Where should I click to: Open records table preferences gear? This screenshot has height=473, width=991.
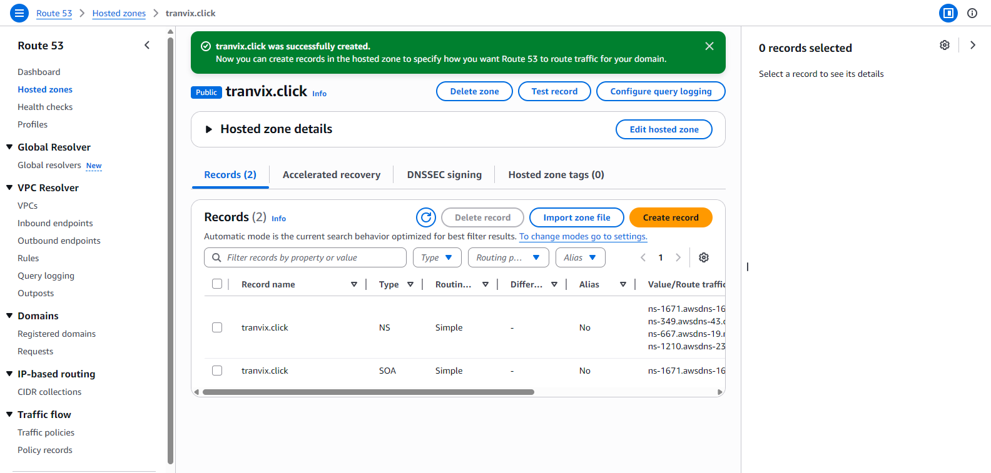[x=704, y=257]
